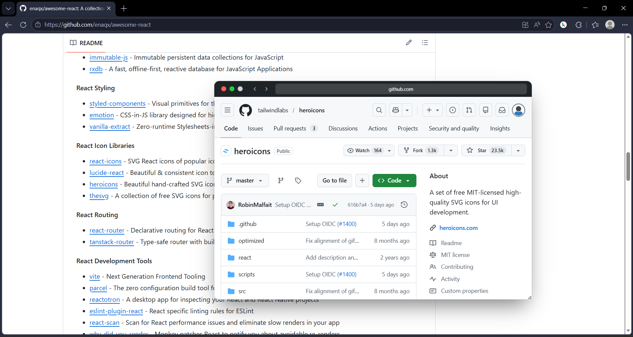This screenshot has height=337, width=633.
Task: Click the green commit status checkmark
Action: 335,205
